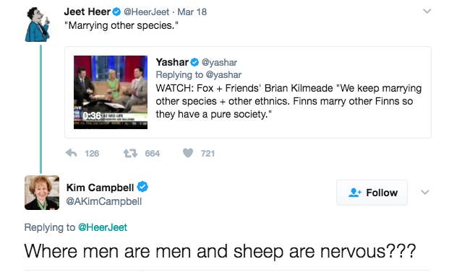The height and width of the screenshot is (272, 449).
Task: Click the @AKimCampbell handle
Action: coord(104,201)
